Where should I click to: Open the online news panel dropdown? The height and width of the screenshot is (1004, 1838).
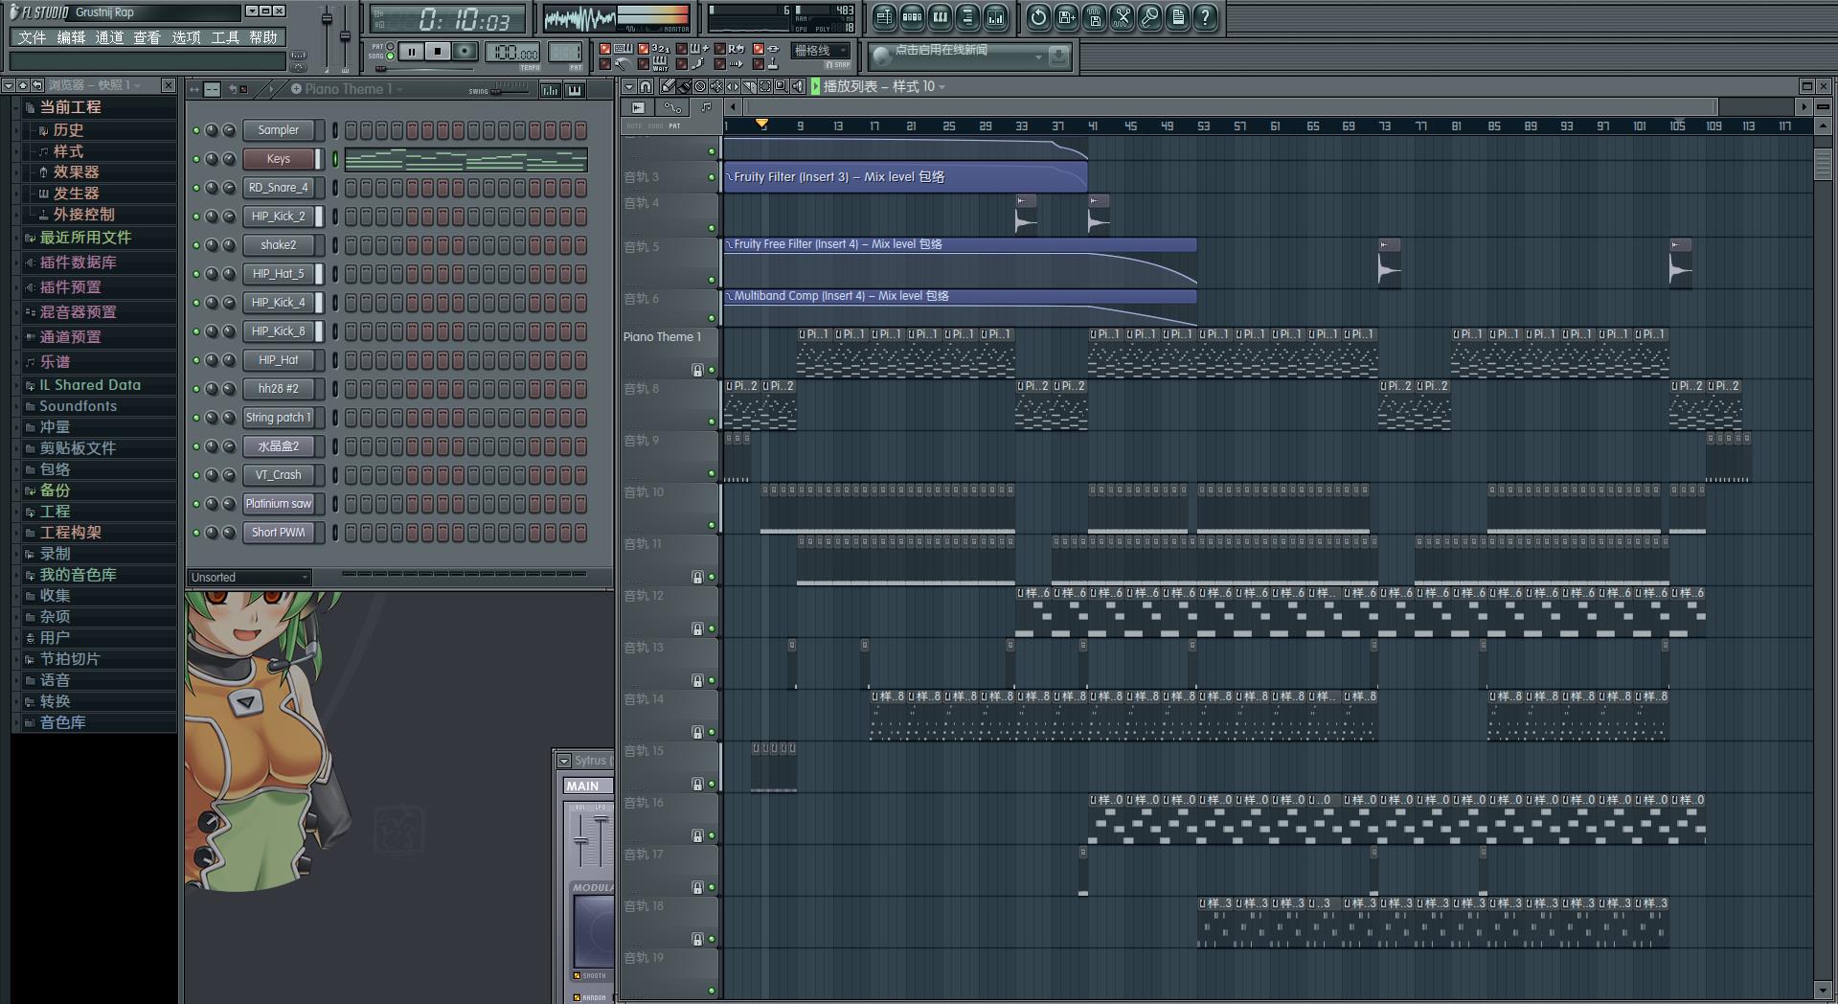click(x=1038, y=57)
